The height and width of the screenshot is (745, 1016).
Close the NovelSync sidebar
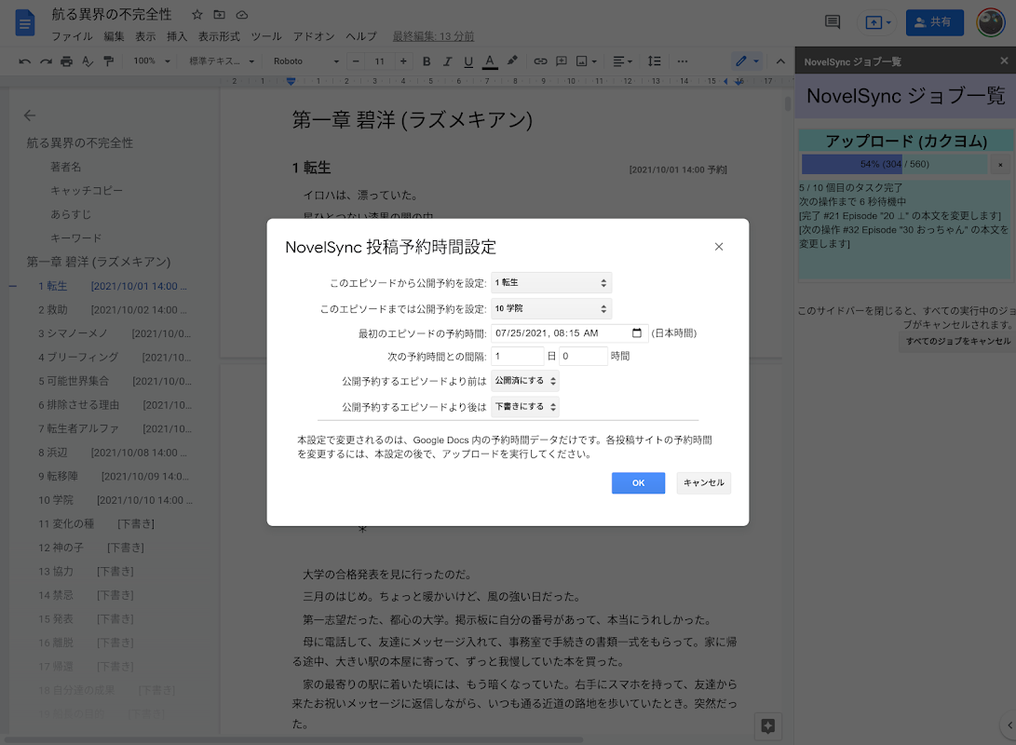(1004, 61)
